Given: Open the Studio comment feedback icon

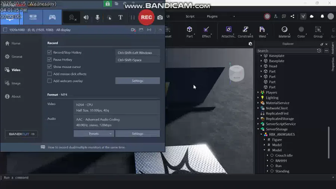Looking at the screenshot, I should (284, 16).
